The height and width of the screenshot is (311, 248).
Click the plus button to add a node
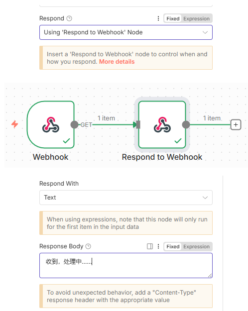(236, 125)
